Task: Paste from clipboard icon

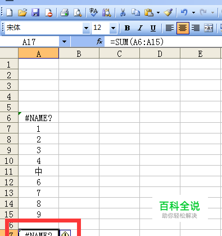Action: click(x=149, y=12)
